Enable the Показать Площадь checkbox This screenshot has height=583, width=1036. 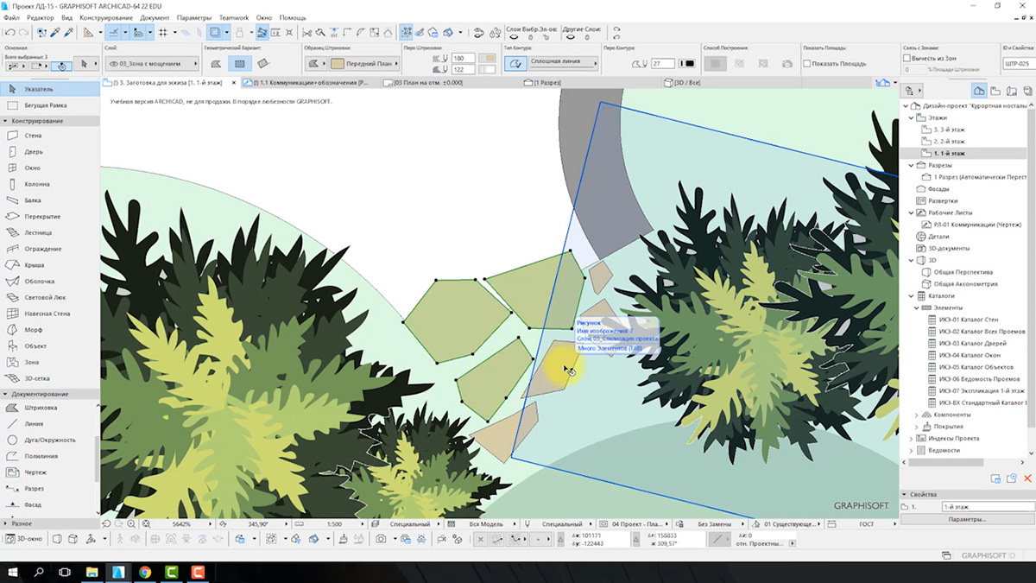[x=807, y=64]
